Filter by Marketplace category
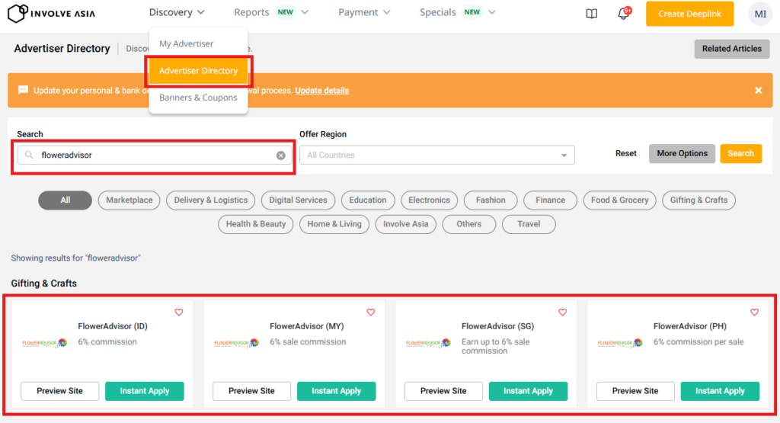780x423 pixels. click(129, 200)
